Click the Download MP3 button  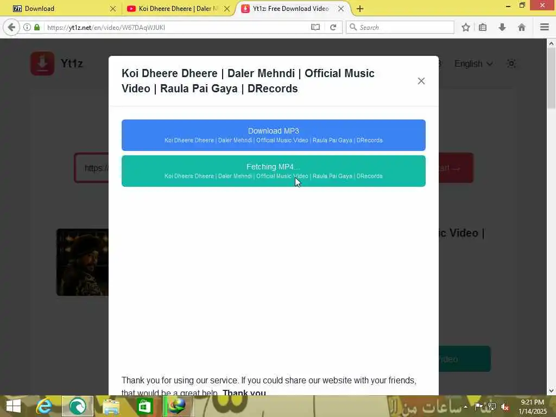click(x=274, y=135)
